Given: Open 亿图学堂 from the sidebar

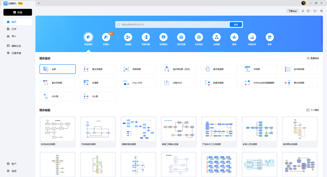Looking at the screenshot, I should 16,53.
